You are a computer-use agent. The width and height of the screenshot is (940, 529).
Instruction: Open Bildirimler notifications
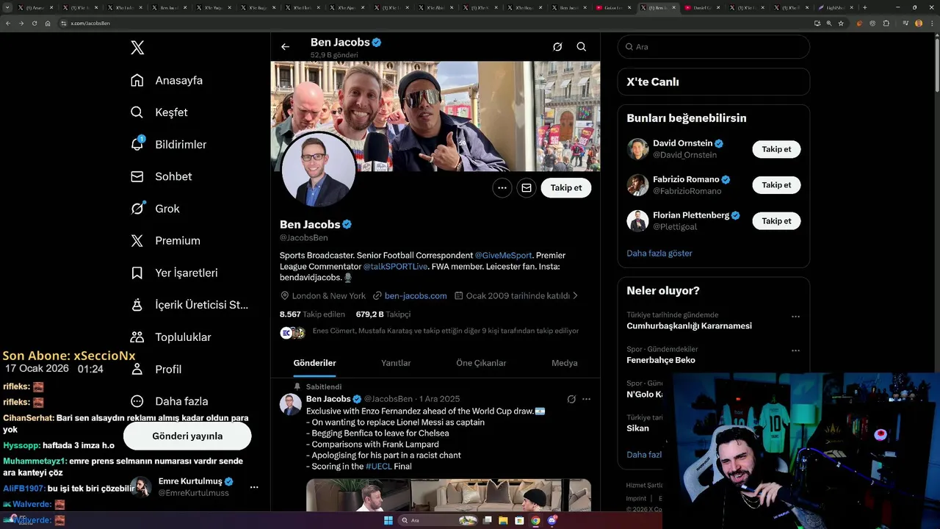181,144
